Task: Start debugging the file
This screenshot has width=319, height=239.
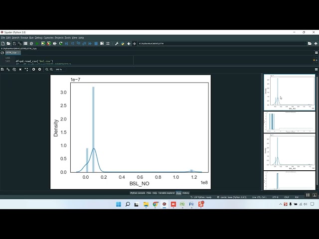Action: pyautogui.click(x=66, y=43)
